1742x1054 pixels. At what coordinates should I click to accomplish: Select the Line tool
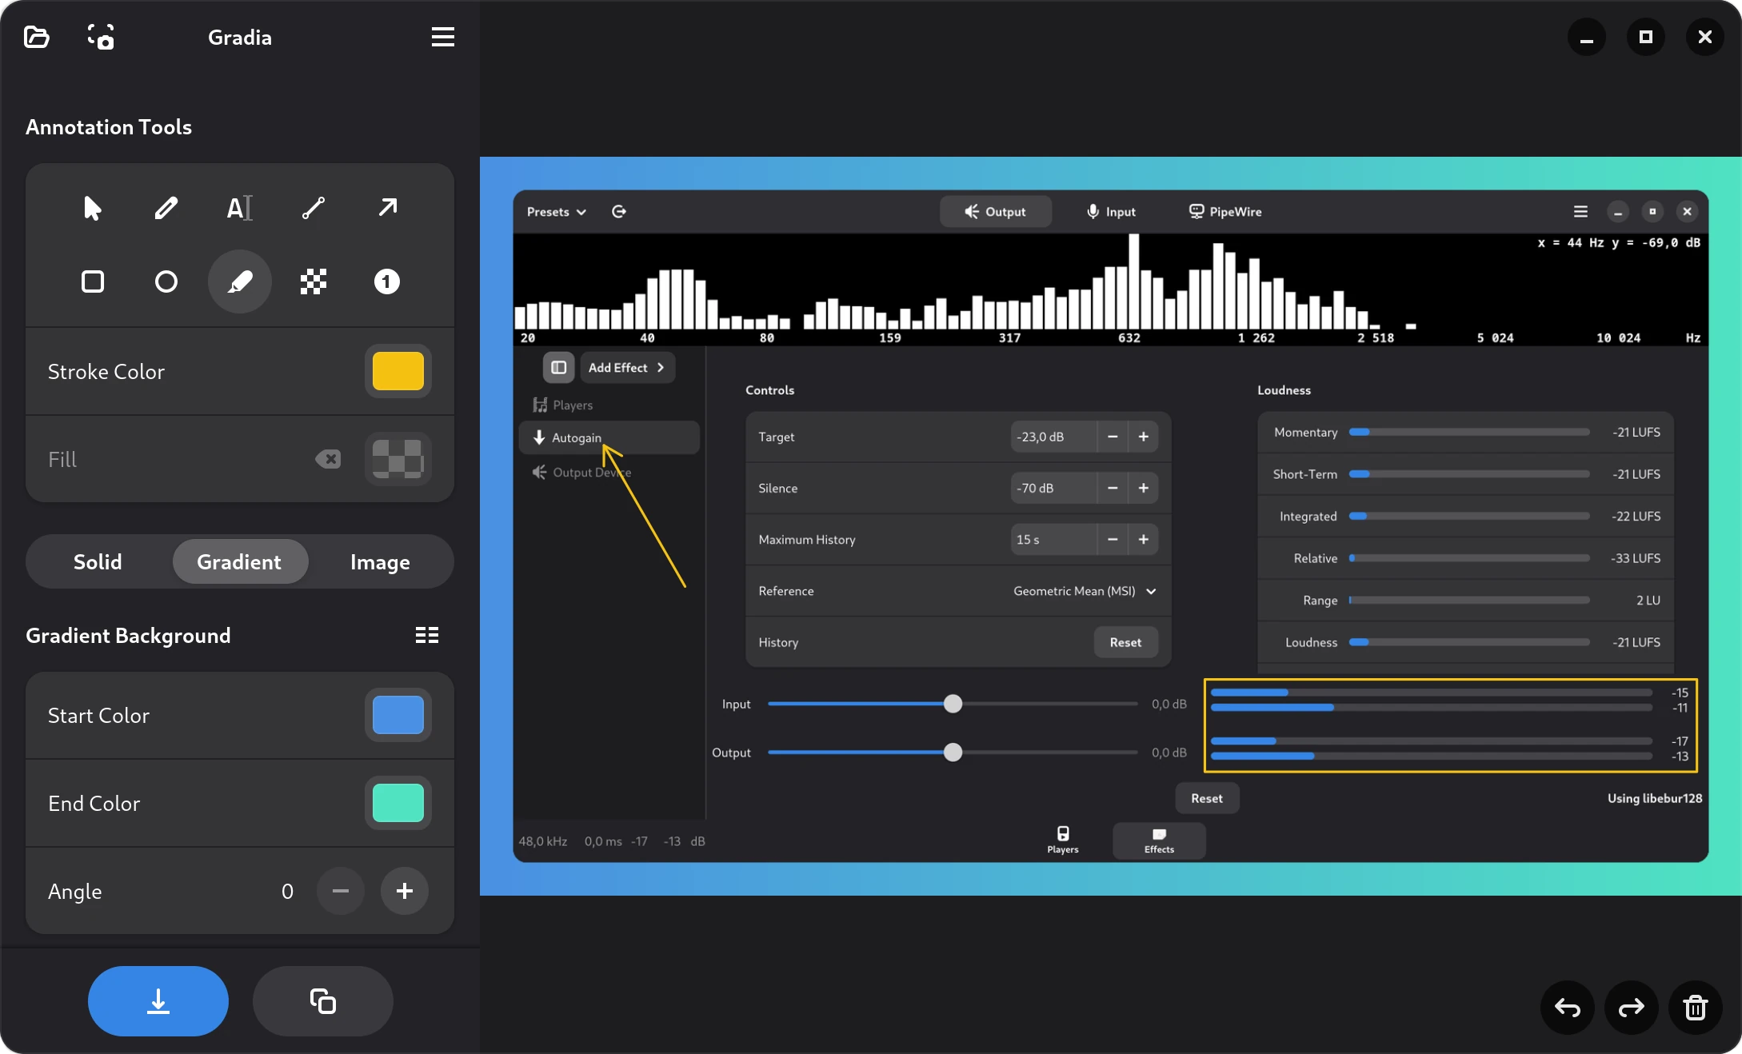[314, 208]
